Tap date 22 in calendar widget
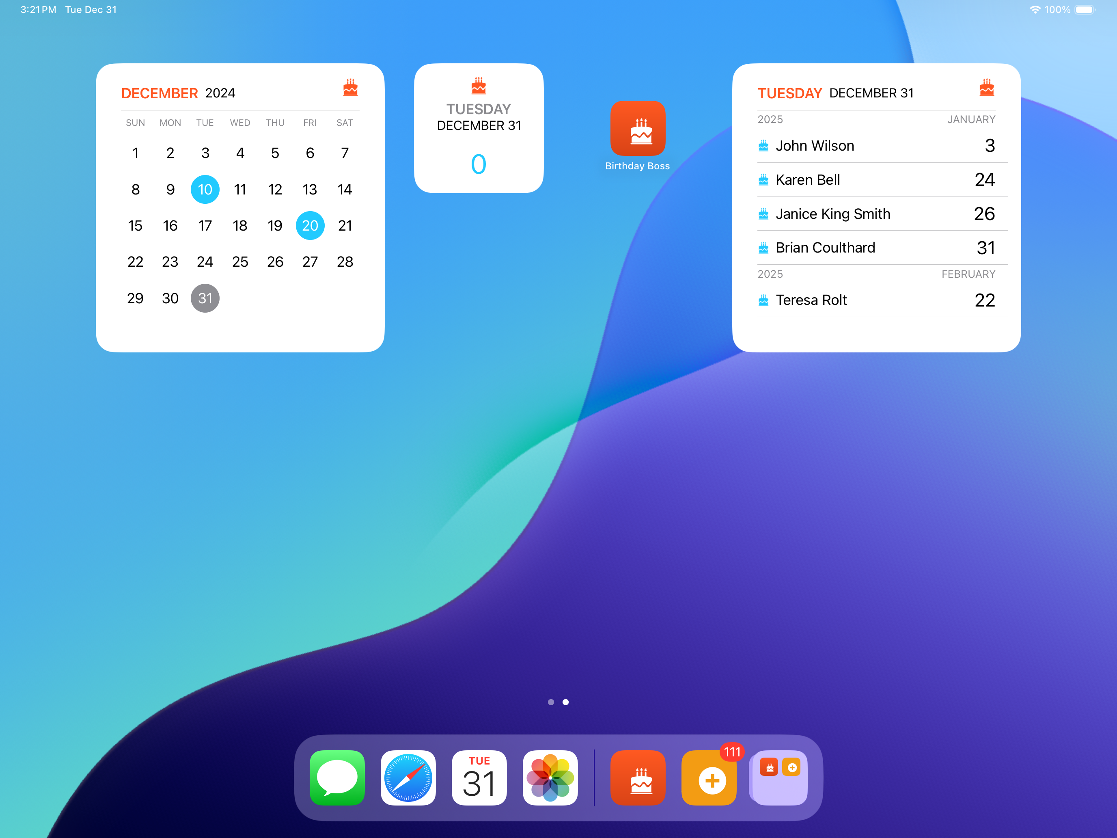 tap(135, 262)
